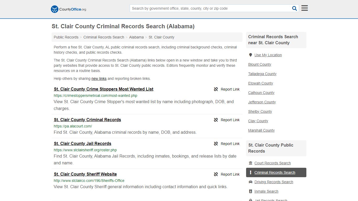Click broken-link icon for St. Clair County Criminal Records
Image resolution: width=358 pixels, height=201 pixels.
tap(216, 120)
